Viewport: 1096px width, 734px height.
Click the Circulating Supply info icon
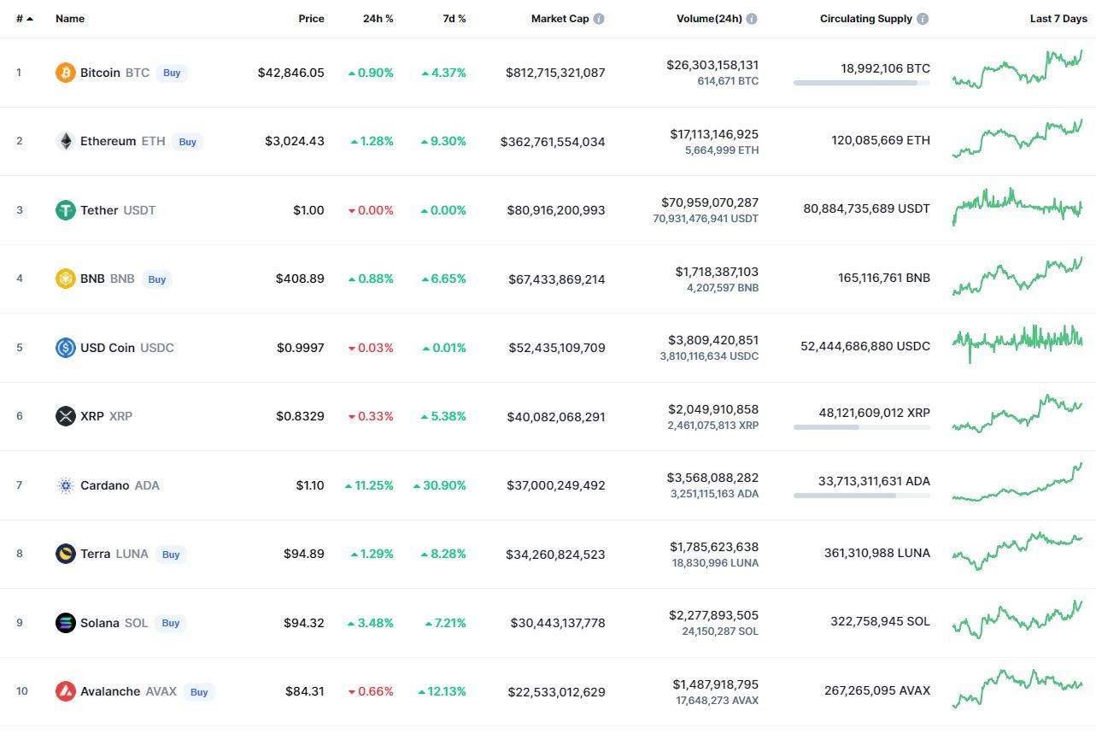pos(923,19)
